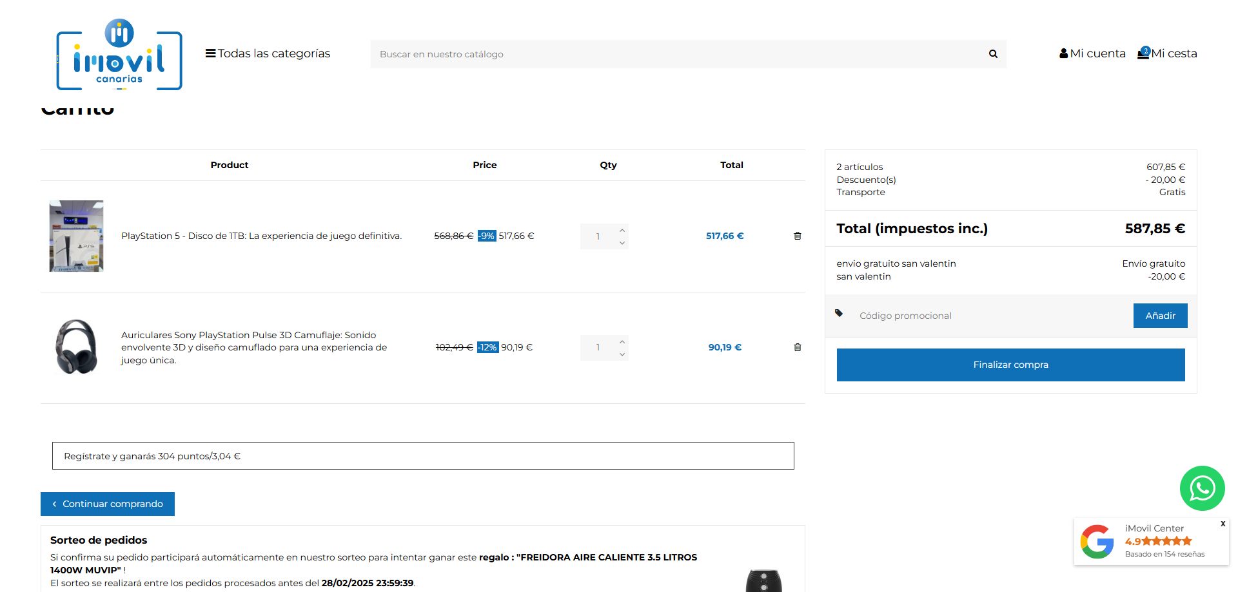Screen dimensions: 1238x592
Task: Delete PlayStation 5 from cart
Action: click(798, 236)
